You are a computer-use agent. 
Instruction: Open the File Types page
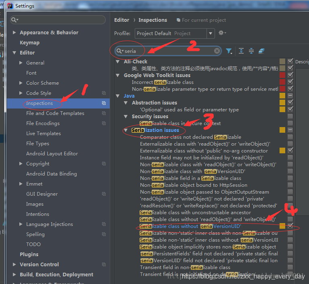(x=38, y=144)
